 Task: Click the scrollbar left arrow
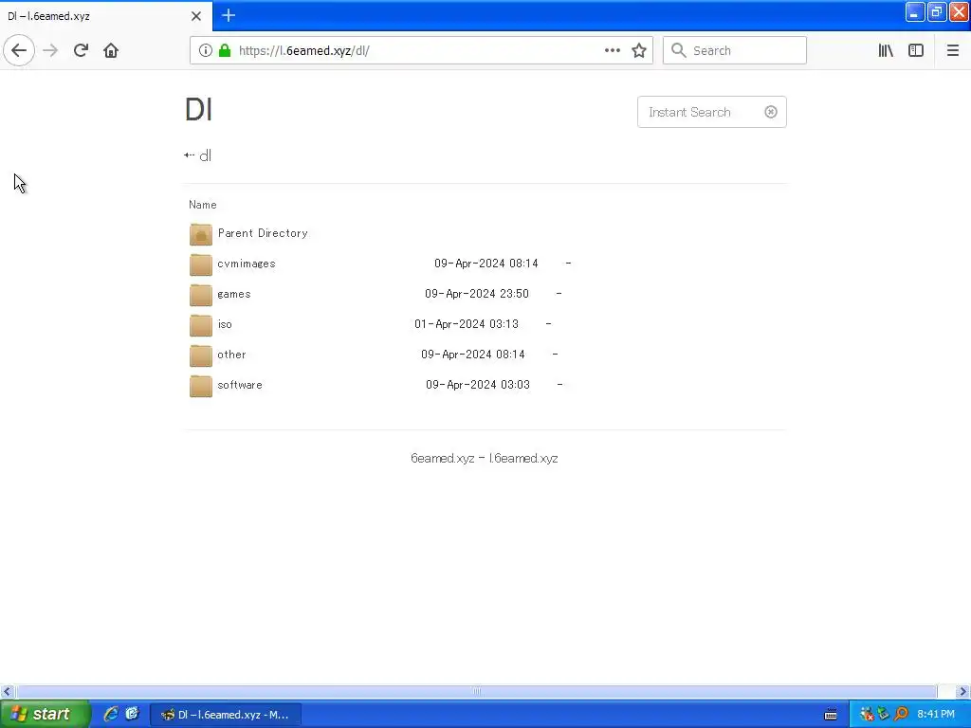coord(7,691)
